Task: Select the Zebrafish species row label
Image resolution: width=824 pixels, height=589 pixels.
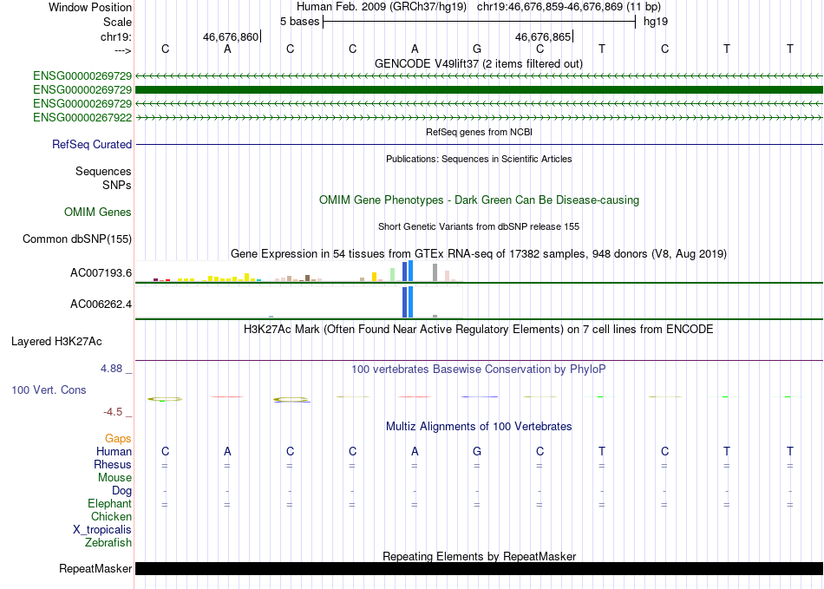Action: tap(108, 542)
